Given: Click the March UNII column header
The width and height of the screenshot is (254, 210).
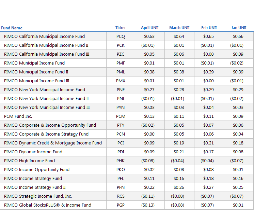Looking at the screenshot, I should click(179, 28).
